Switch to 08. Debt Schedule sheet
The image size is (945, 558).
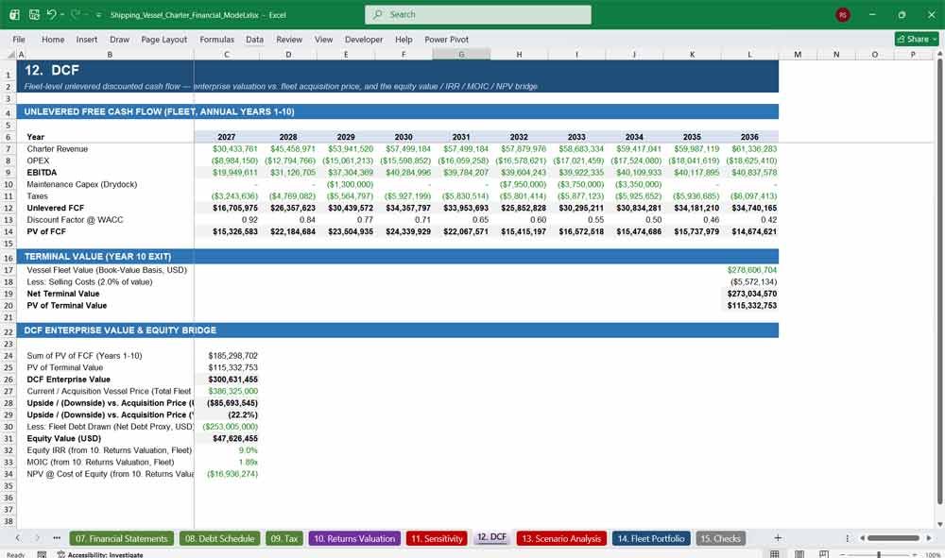click(220, 539)
